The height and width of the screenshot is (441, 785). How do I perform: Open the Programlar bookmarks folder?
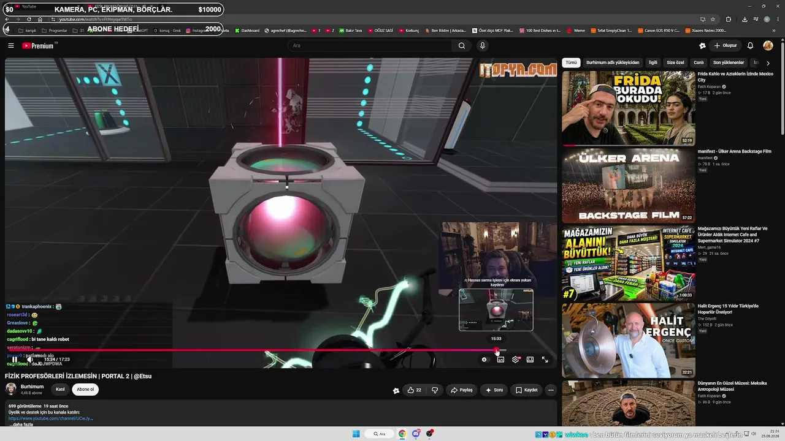[x=54, y=30]
